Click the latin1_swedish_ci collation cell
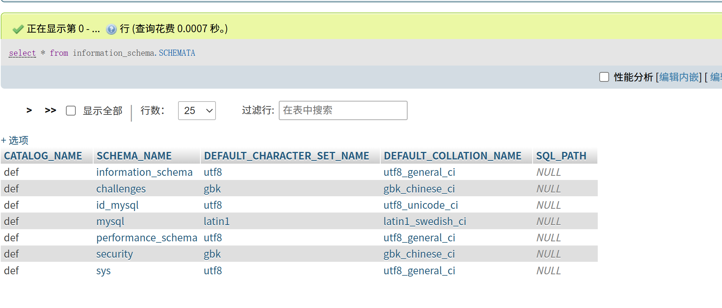Viewport: 722px width, 308px height. pos(425,221)
